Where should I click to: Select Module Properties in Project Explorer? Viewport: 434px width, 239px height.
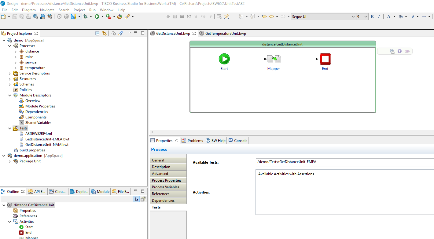(40, 106)
